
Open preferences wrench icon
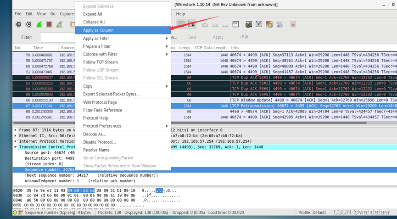(280, 24)
